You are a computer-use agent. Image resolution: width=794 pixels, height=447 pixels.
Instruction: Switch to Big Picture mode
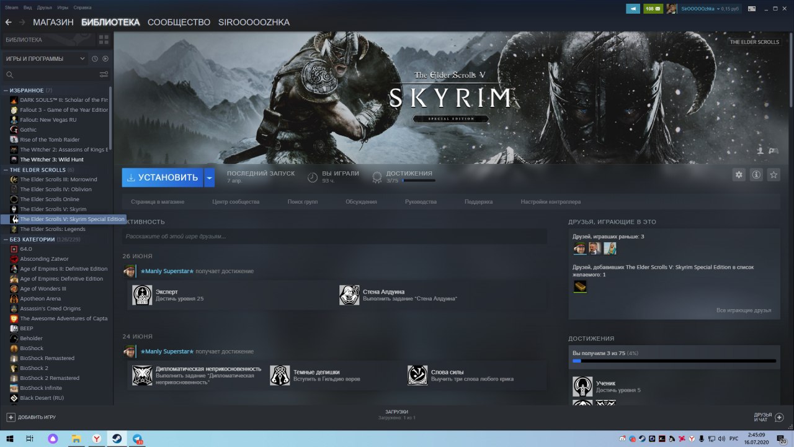[752, 9]
